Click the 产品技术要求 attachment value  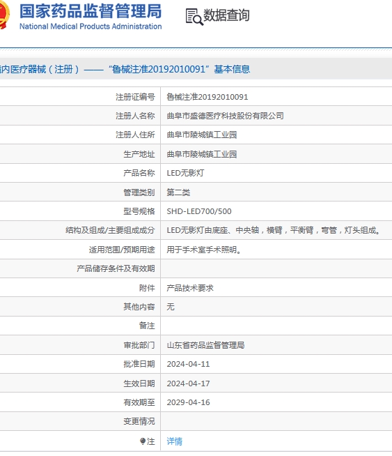pos(190,288)
